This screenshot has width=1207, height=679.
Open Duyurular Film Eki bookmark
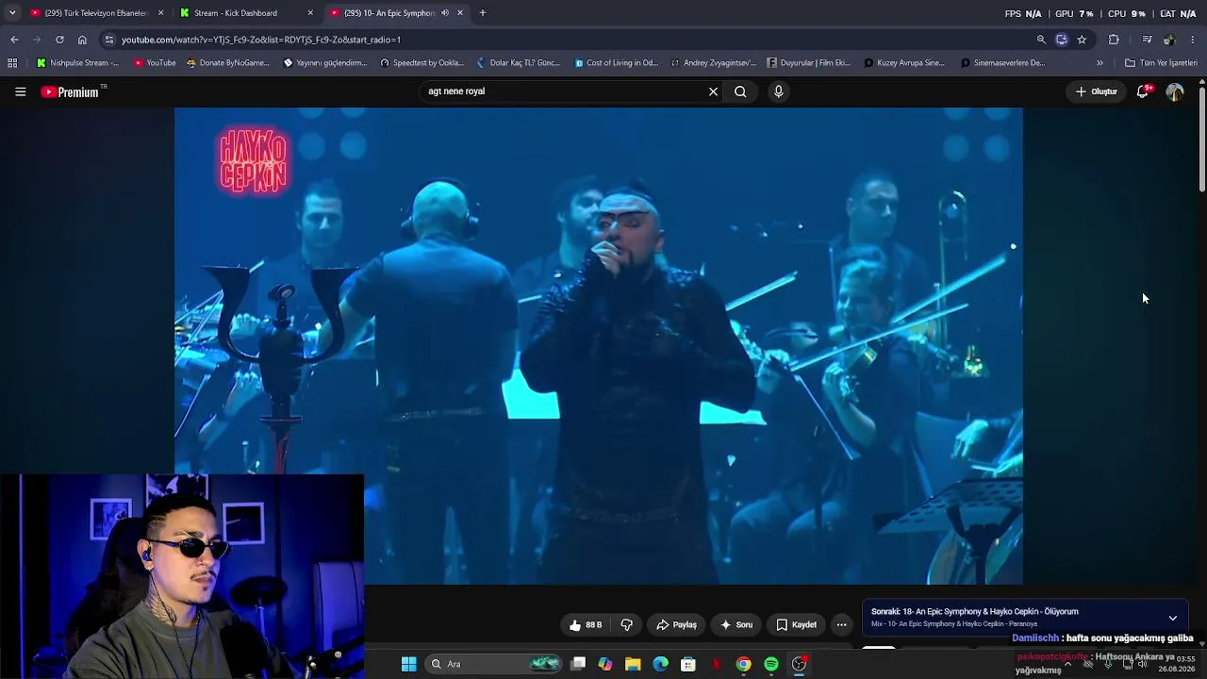(x=809, y=63)
